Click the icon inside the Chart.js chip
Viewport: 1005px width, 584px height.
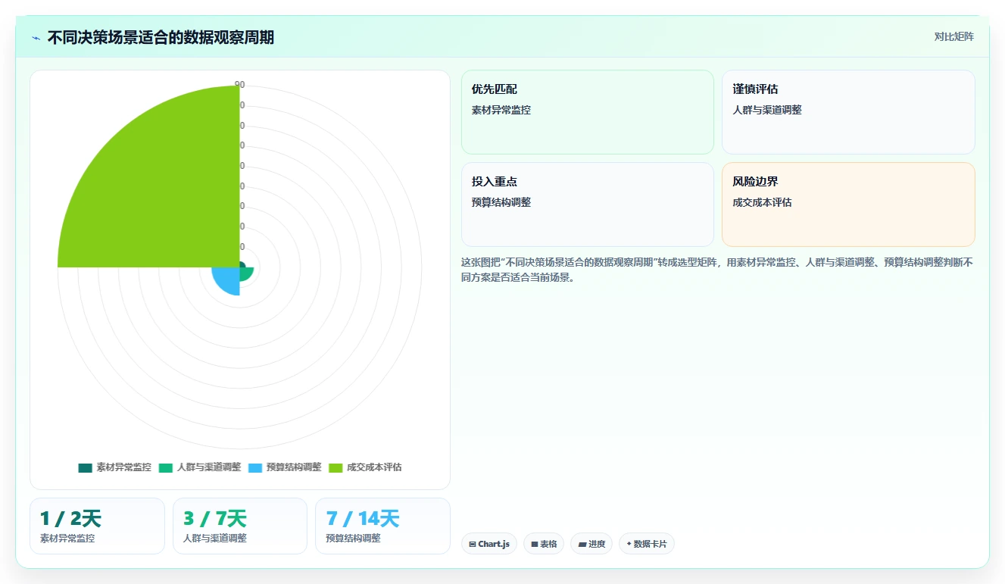pyautogui.click(x=473, y=544)
